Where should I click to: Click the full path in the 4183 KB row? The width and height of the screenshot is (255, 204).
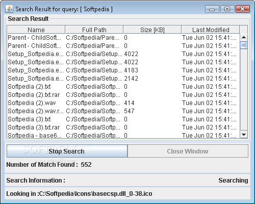[x=94, y=70]
